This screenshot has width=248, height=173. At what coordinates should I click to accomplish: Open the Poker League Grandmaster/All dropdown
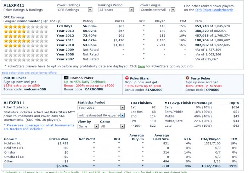[x=157, y=10]
